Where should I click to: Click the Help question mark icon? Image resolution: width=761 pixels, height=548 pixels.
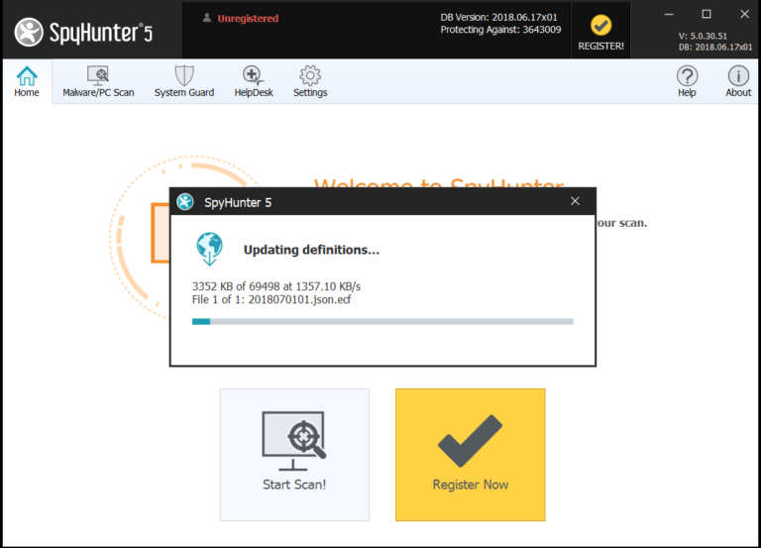point(687,81)
